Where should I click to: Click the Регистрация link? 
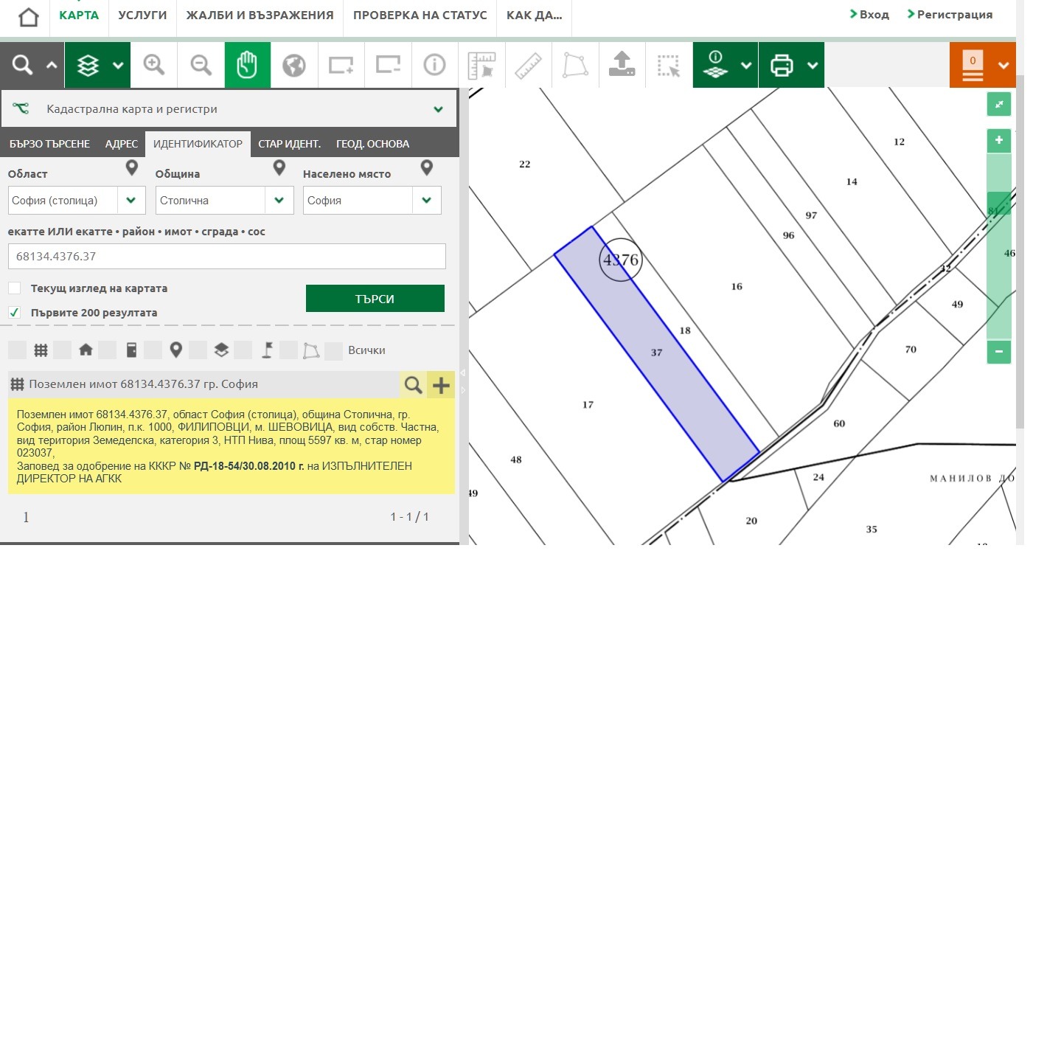click(953, 15)
